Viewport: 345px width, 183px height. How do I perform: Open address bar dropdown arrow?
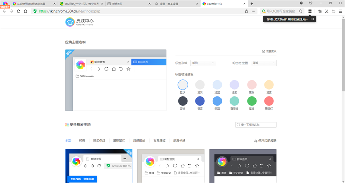[253, 11]
